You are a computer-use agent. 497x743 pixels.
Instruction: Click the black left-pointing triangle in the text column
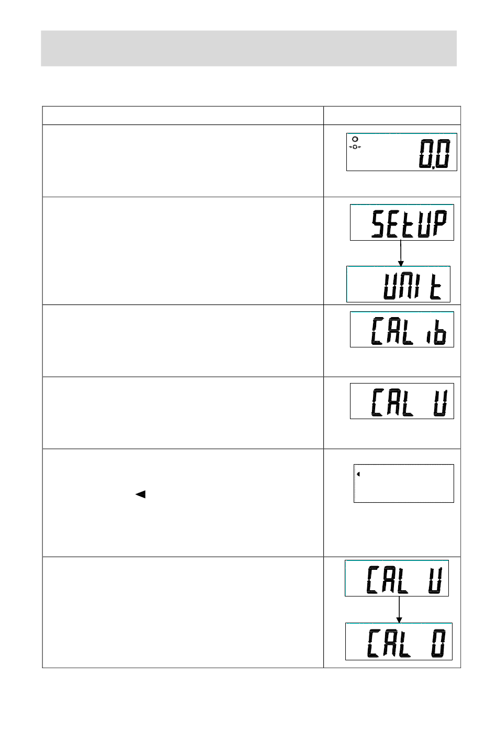140,494
